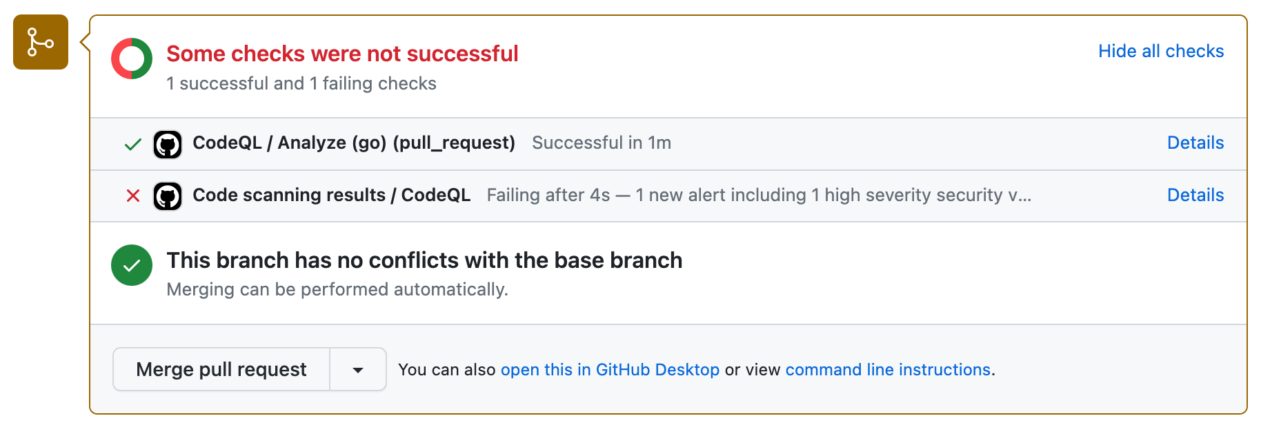
Task: Click the red and green status ring icon
Action: (132, 59)
